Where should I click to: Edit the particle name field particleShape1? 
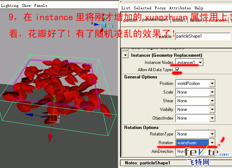tap(203, 36)
